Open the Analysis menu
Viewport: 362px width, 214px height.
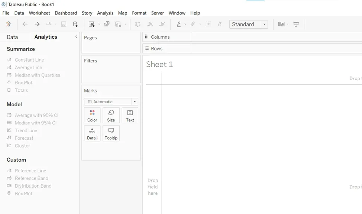pyautogui.click(x=105, y=13)
